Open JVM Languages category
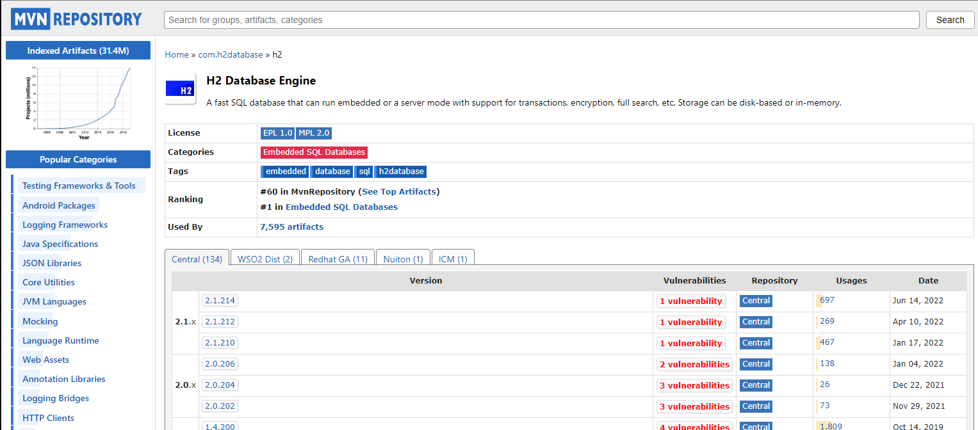The height and width of the screenshot is (430, 978). (54, 301)
